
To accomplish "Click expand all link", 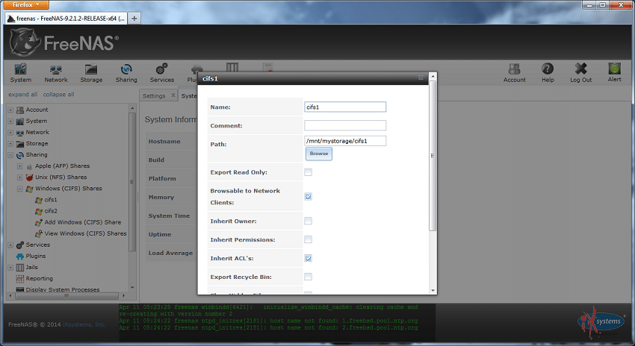I will point(22,95).
